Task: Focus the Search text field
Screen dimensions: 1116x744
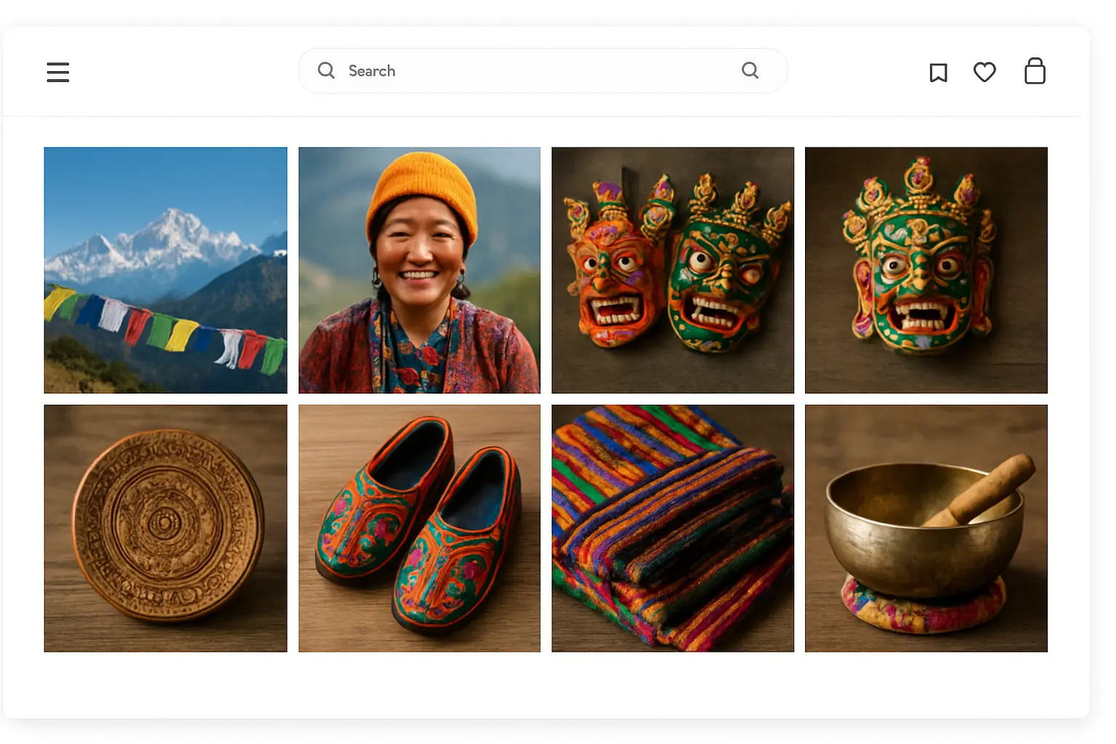Action: [x=543, y=70]
